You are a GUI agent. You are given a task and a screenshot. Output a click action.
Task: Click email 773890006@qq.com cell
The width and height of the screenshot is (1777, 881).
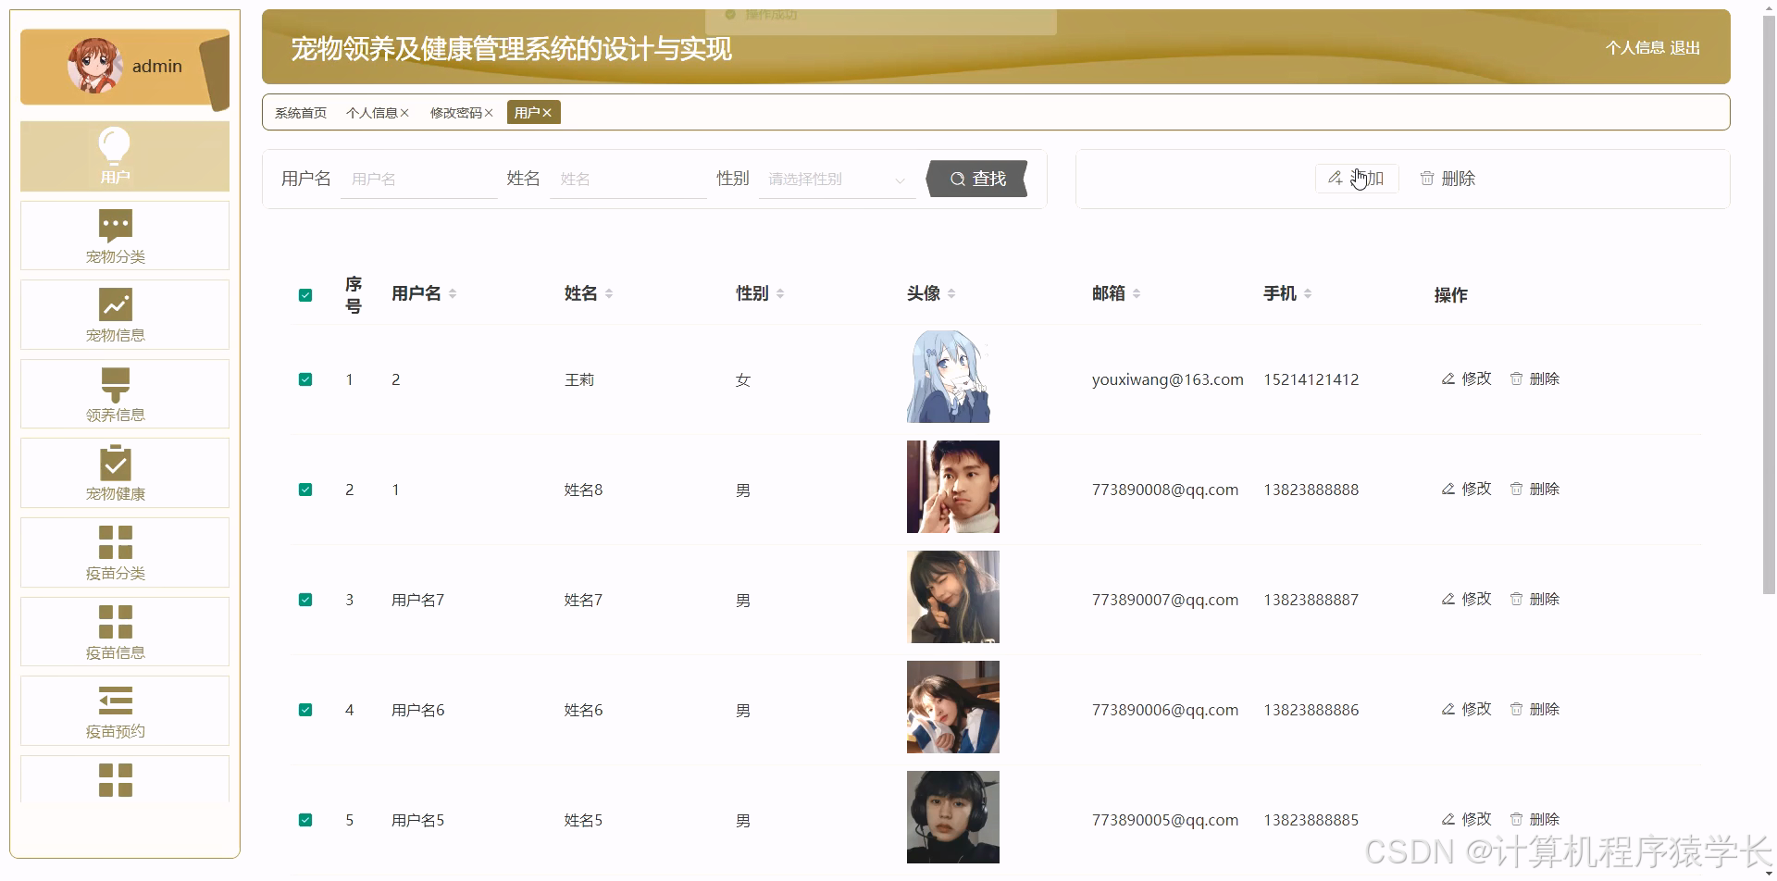1165,710
